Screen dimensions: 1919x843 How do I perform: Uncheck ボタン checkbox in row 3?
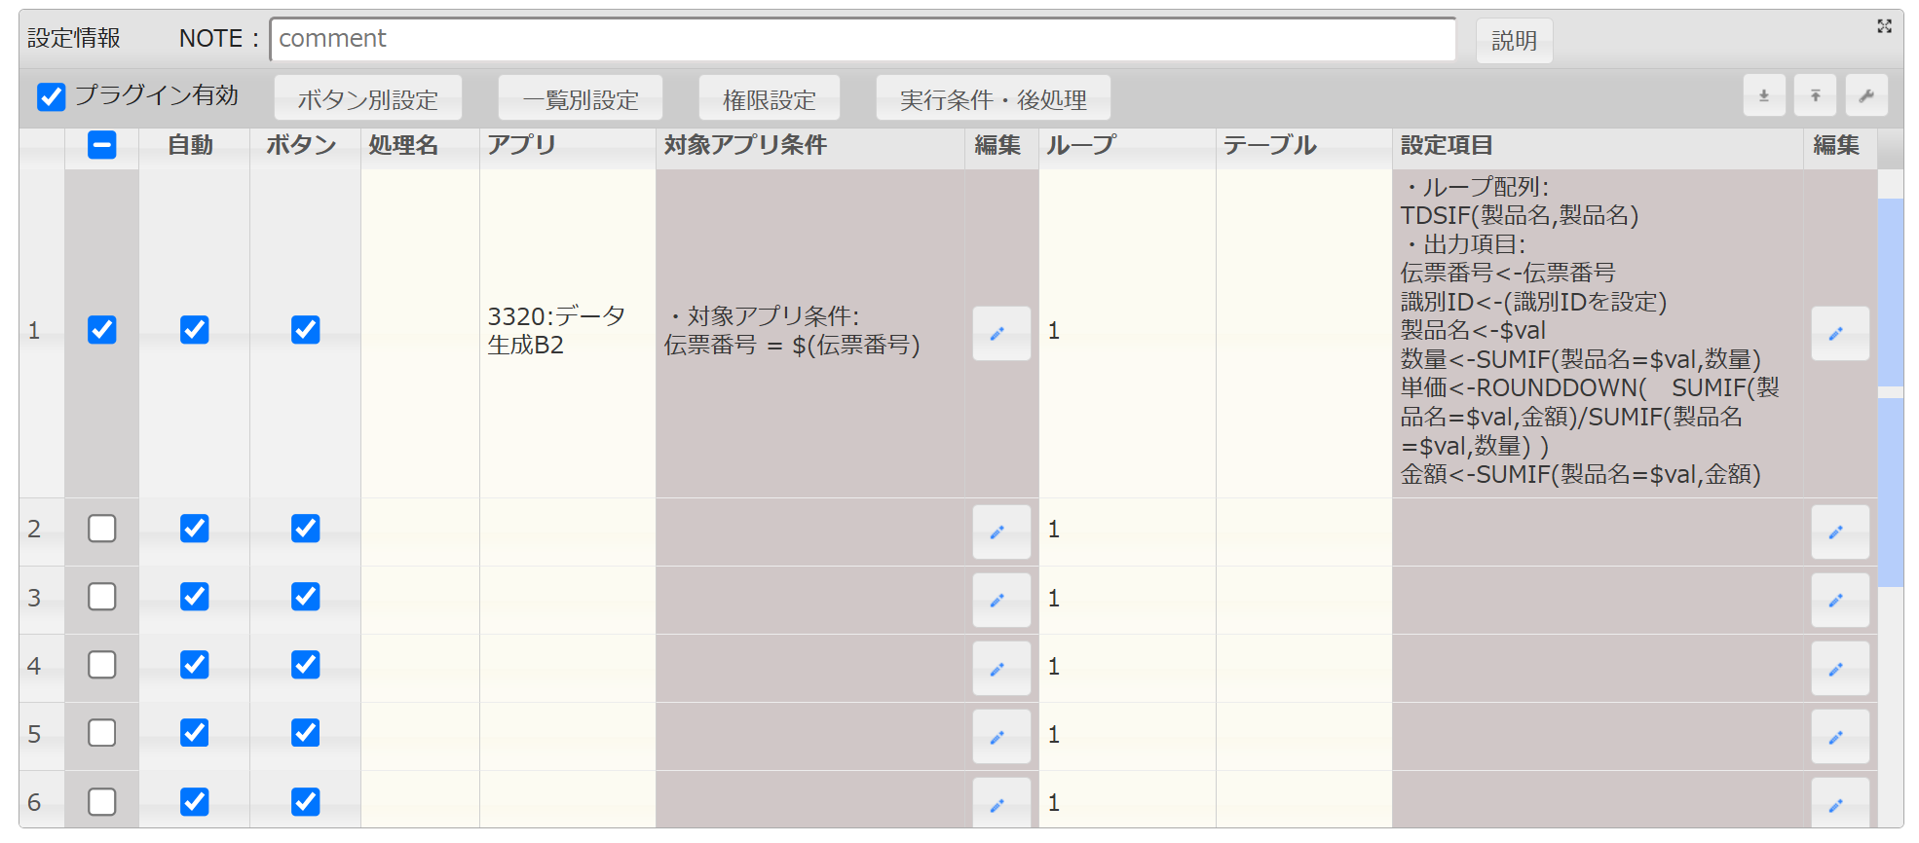coord(306,597)
